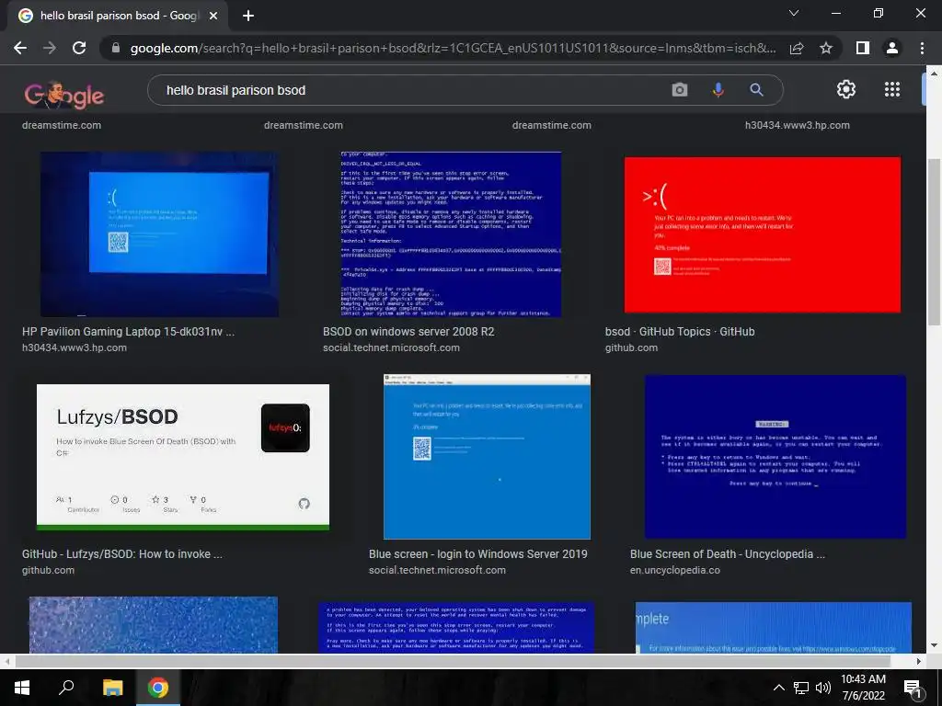This screenshot has width=942, height=706.
Task: Open Lufzys/BSOD GitHub card image
Action: pyautogui.click(x=183, y=457)
